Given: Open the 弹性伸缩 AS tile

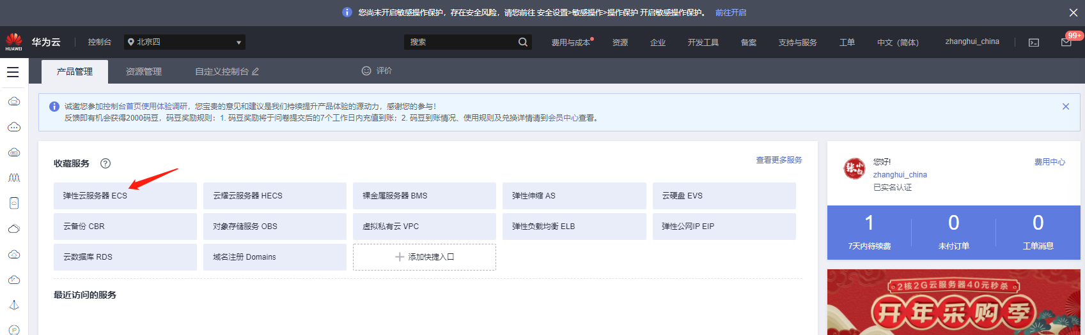Looking at the screenshot, I should tap(574, 196).
